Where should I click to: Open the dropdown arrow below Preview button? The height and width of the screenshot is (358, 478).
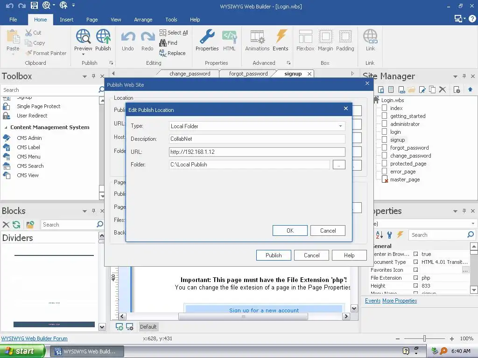83,55
